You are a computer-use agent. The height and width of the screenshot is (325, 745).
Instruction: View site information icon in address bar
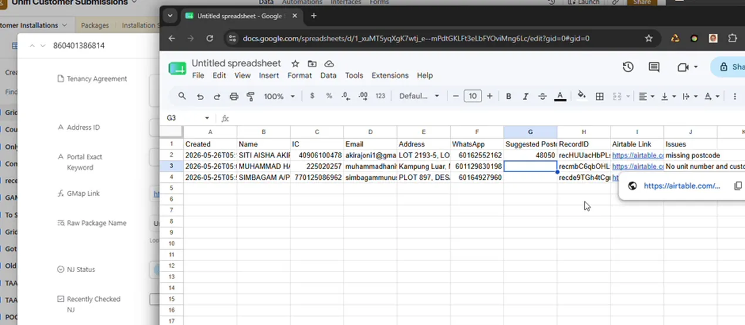tap(232, 38)
